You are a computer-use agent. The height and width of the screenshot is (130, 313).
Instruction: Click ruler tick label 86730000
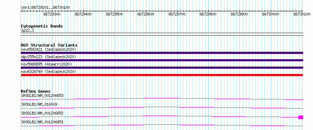pyautogui.click(x=271, y=14)
